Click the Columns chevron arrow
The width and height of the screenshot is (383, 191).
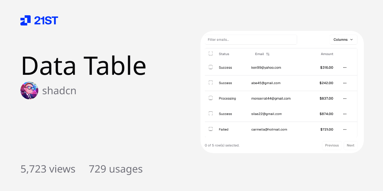tap(351, 40)
